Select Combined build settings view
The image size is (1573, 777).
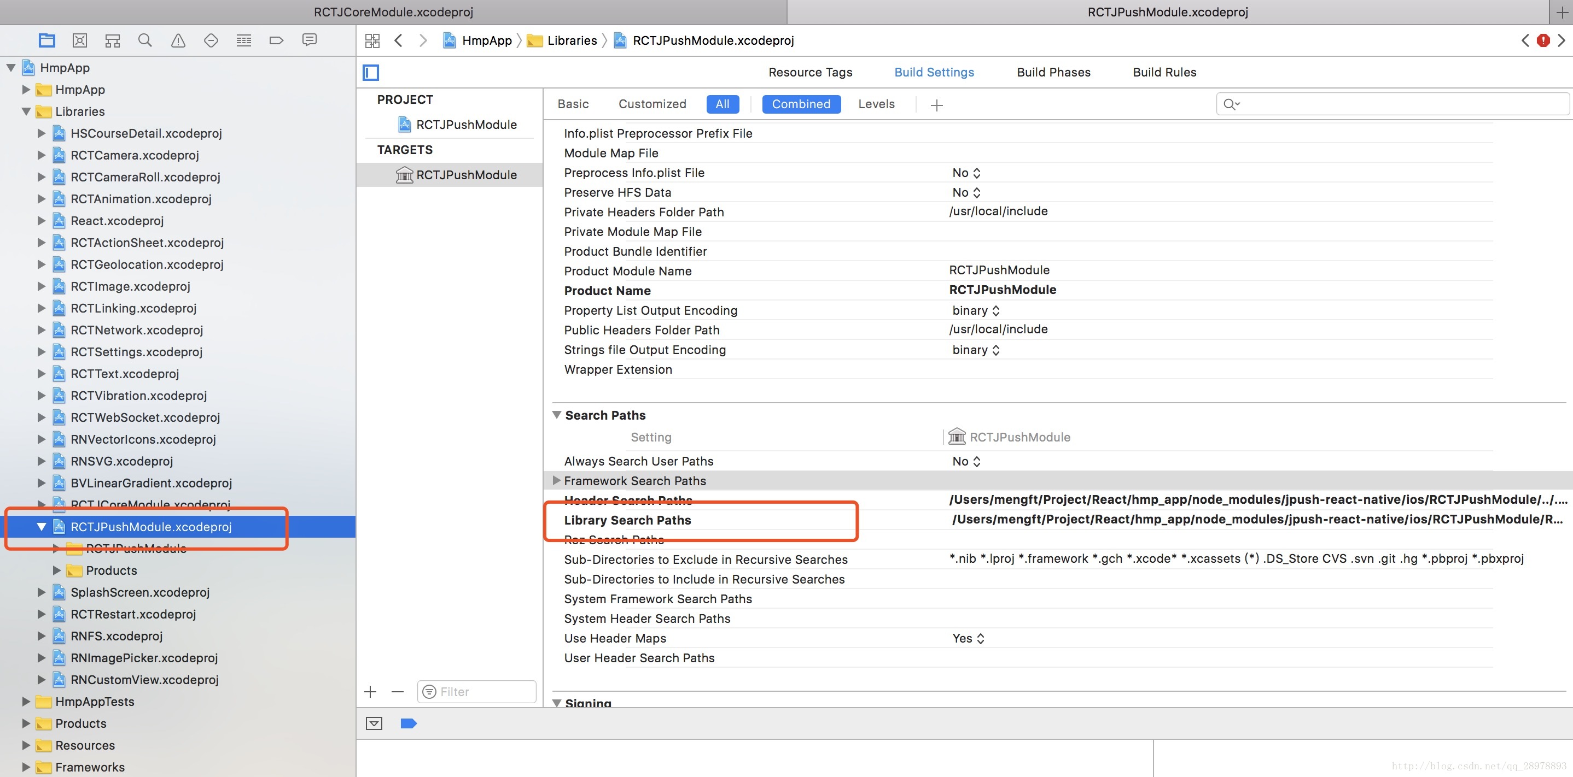coord(801,103)
